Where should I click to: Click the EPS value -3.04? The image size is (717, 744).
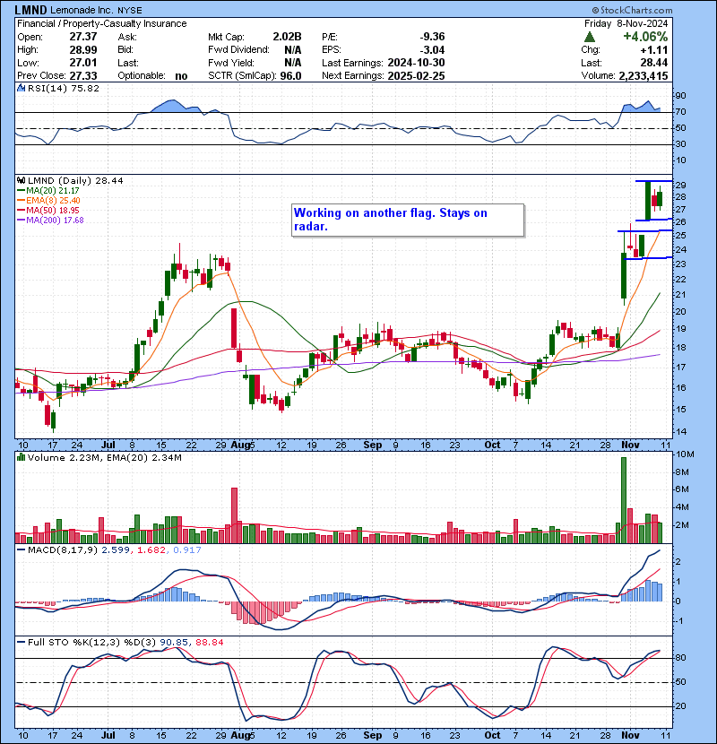(432, 50)
